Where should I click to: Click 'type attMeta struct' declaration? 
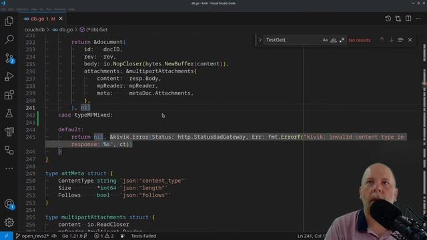point(76,173)
